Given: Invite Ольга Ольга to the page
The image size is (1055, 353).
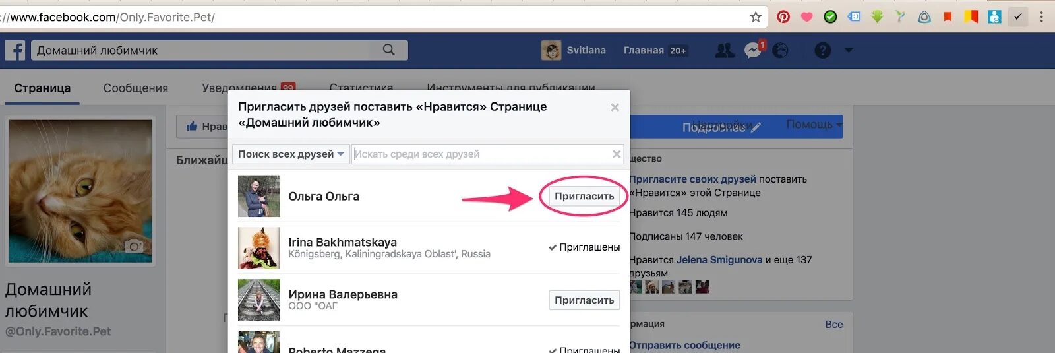Looking at the screenshot, I should 584,196.
